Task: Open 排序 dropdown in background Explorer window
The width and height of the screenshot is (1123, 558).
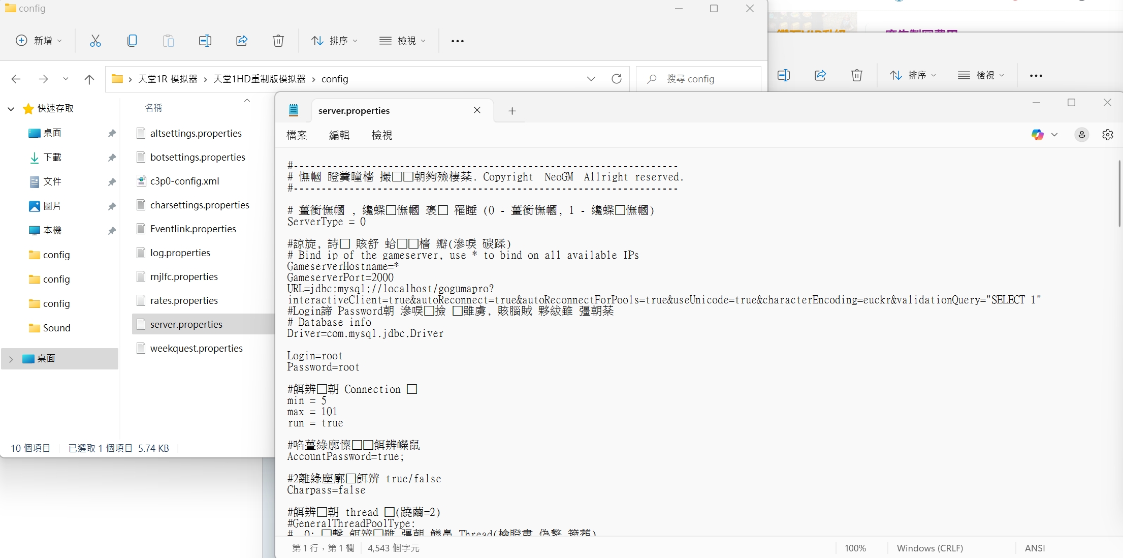Action: click(x=913, y=75)
